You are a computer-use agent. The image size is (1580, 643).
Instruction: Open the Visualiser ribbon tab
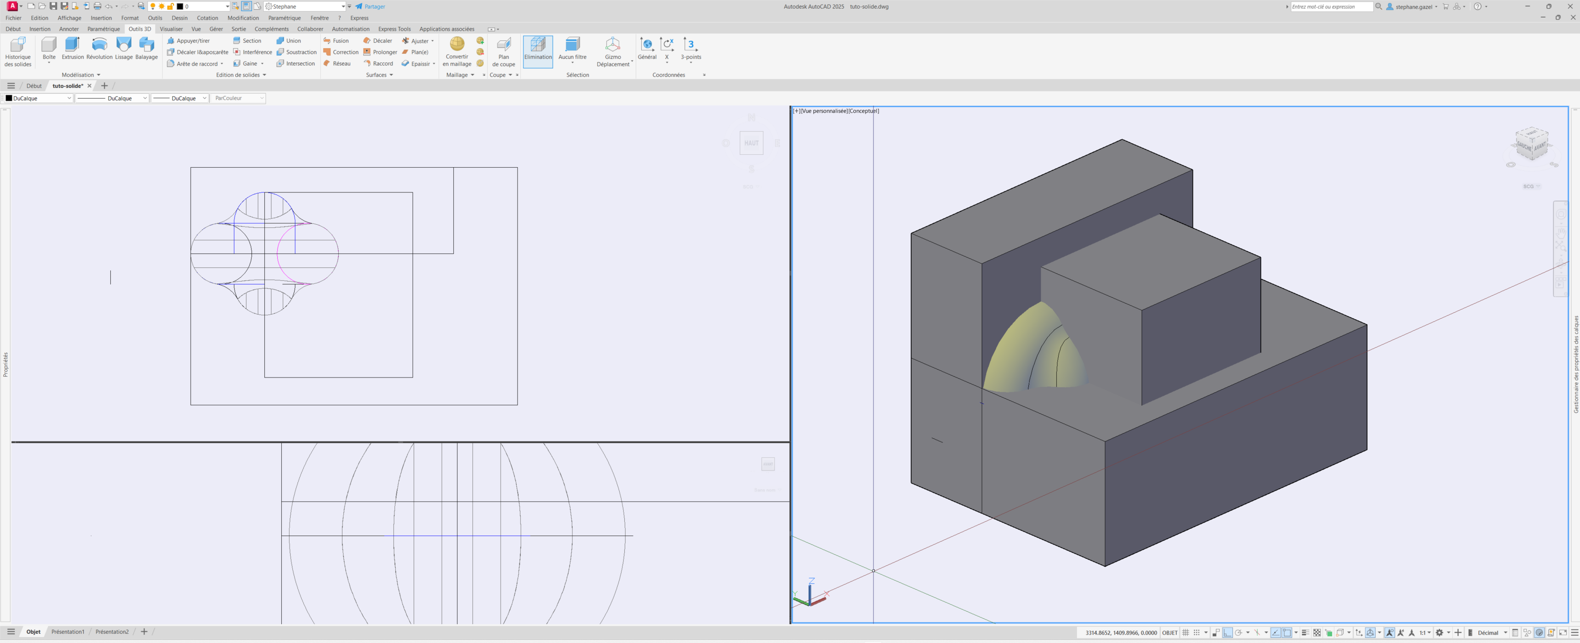[171, 29]
